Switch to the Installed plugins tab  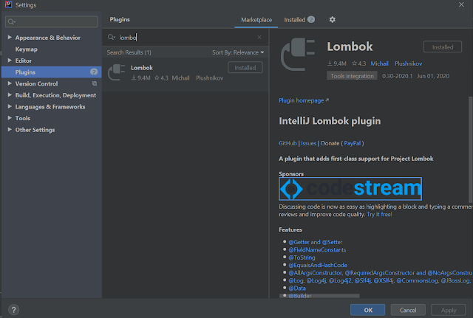(x=299, y=20)
